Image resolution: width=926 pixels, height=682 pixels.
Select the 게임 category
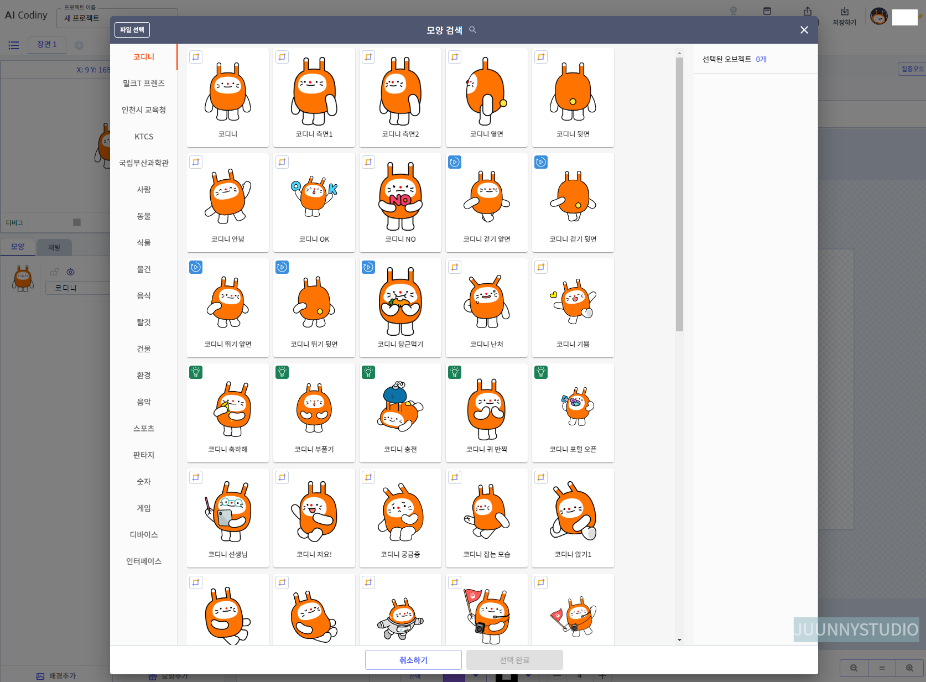[x=144, y=508]
